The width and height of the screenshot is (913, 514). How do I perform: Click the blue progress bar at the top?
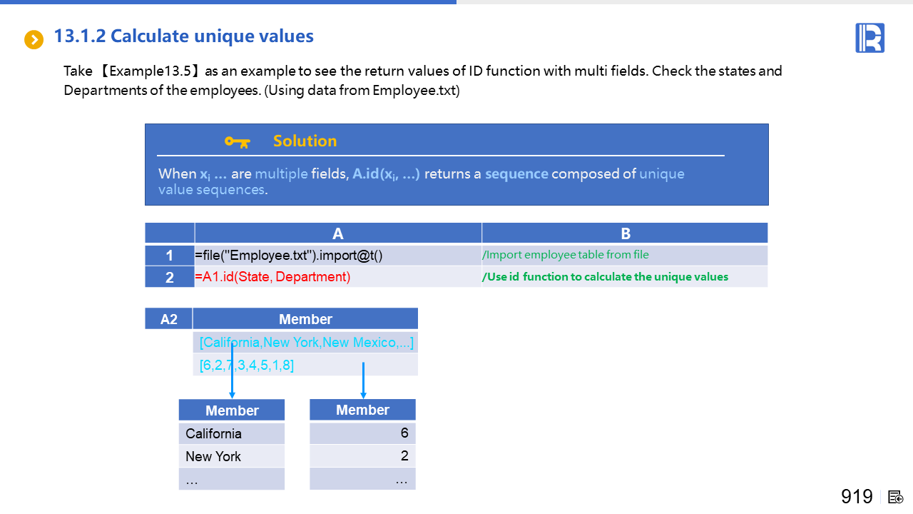[x=228, y=2]
